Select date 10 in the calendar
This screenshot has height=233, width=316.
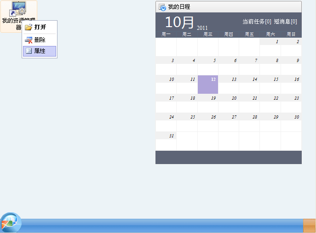pyautogui.click(x=166, y=85)
